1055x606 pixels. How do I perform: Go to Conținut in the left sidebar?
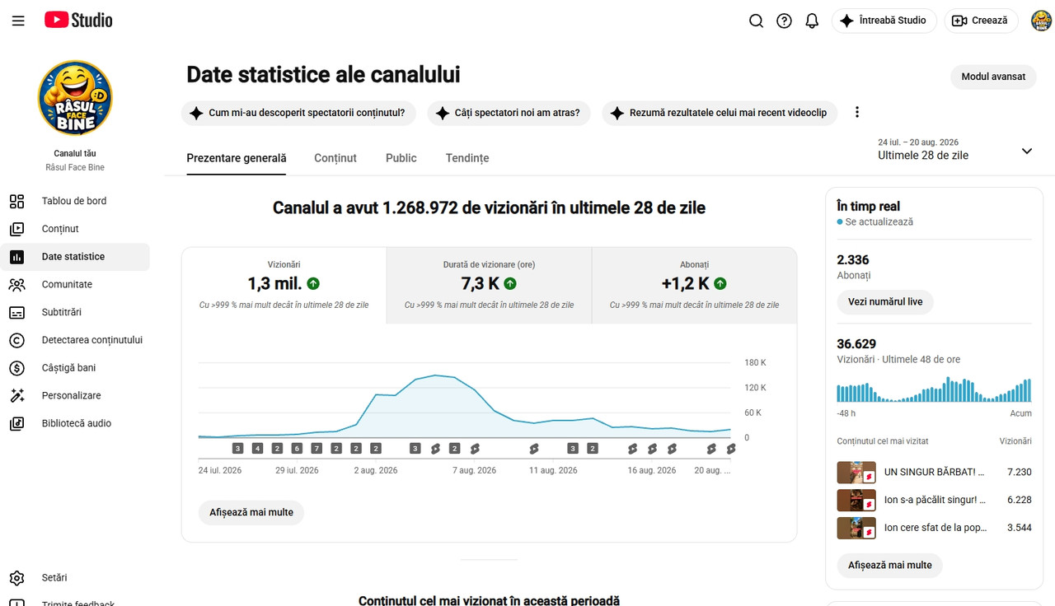point(75,229)
